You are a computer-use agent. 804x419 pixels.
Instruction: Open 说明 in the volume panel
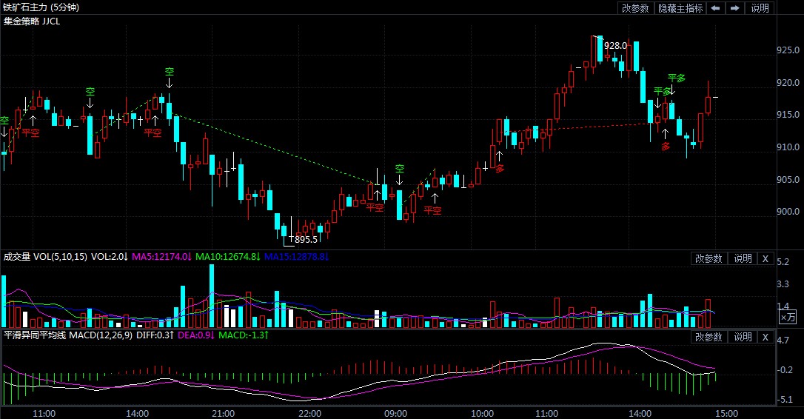click(x=743, y=258)
